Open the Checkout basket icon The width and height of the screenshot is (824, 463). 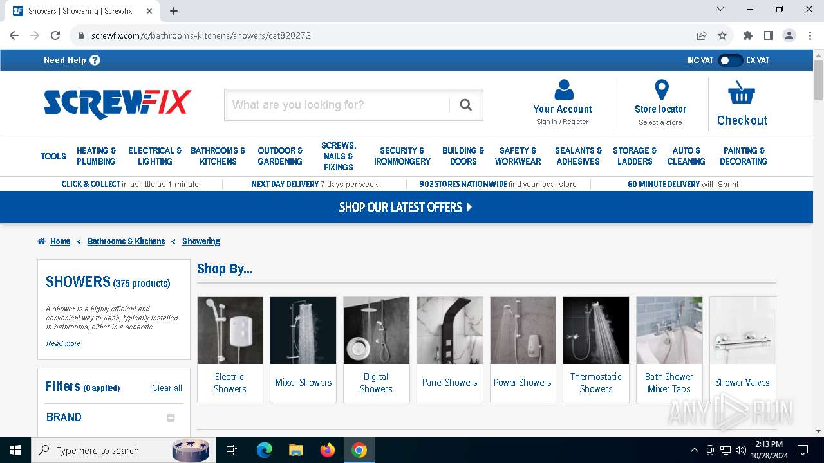click(742, 93)
